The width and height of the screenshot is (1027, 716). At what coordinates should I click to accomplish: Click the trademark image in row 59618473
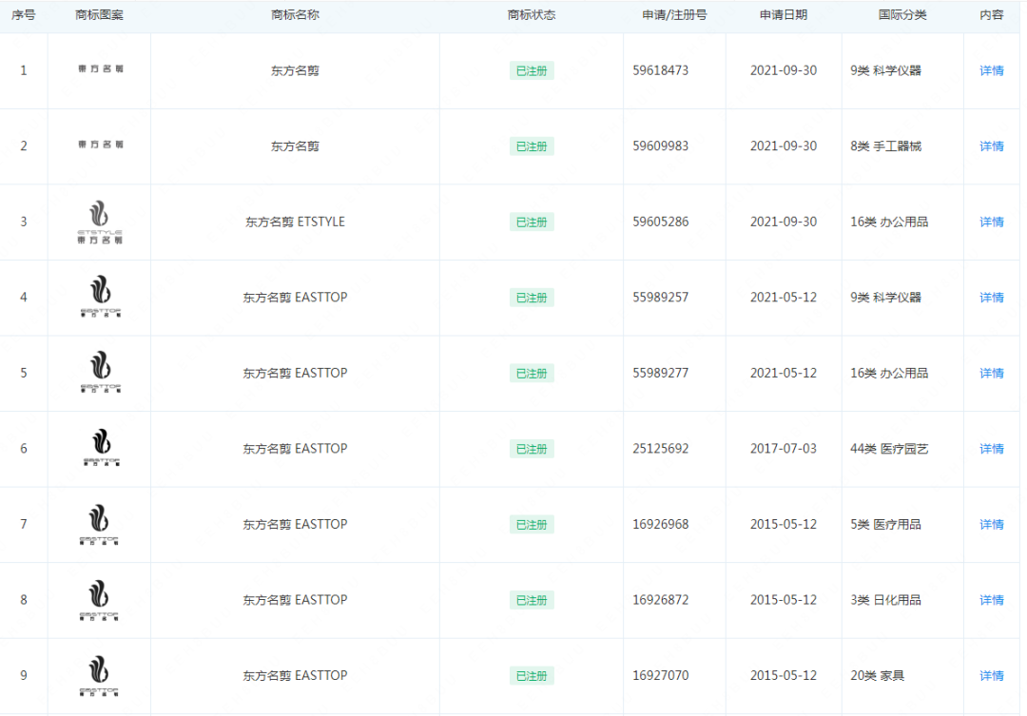[x=100, y=68]
